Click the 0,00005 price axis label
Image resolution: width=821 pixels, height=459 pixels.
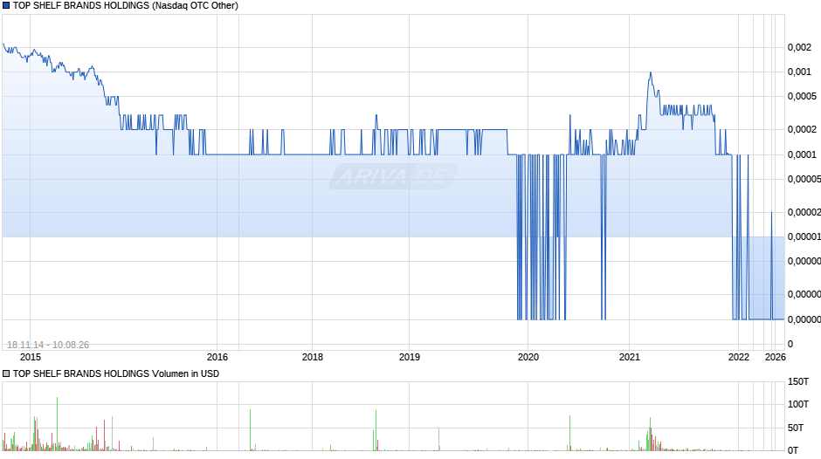tap(804, 179)
